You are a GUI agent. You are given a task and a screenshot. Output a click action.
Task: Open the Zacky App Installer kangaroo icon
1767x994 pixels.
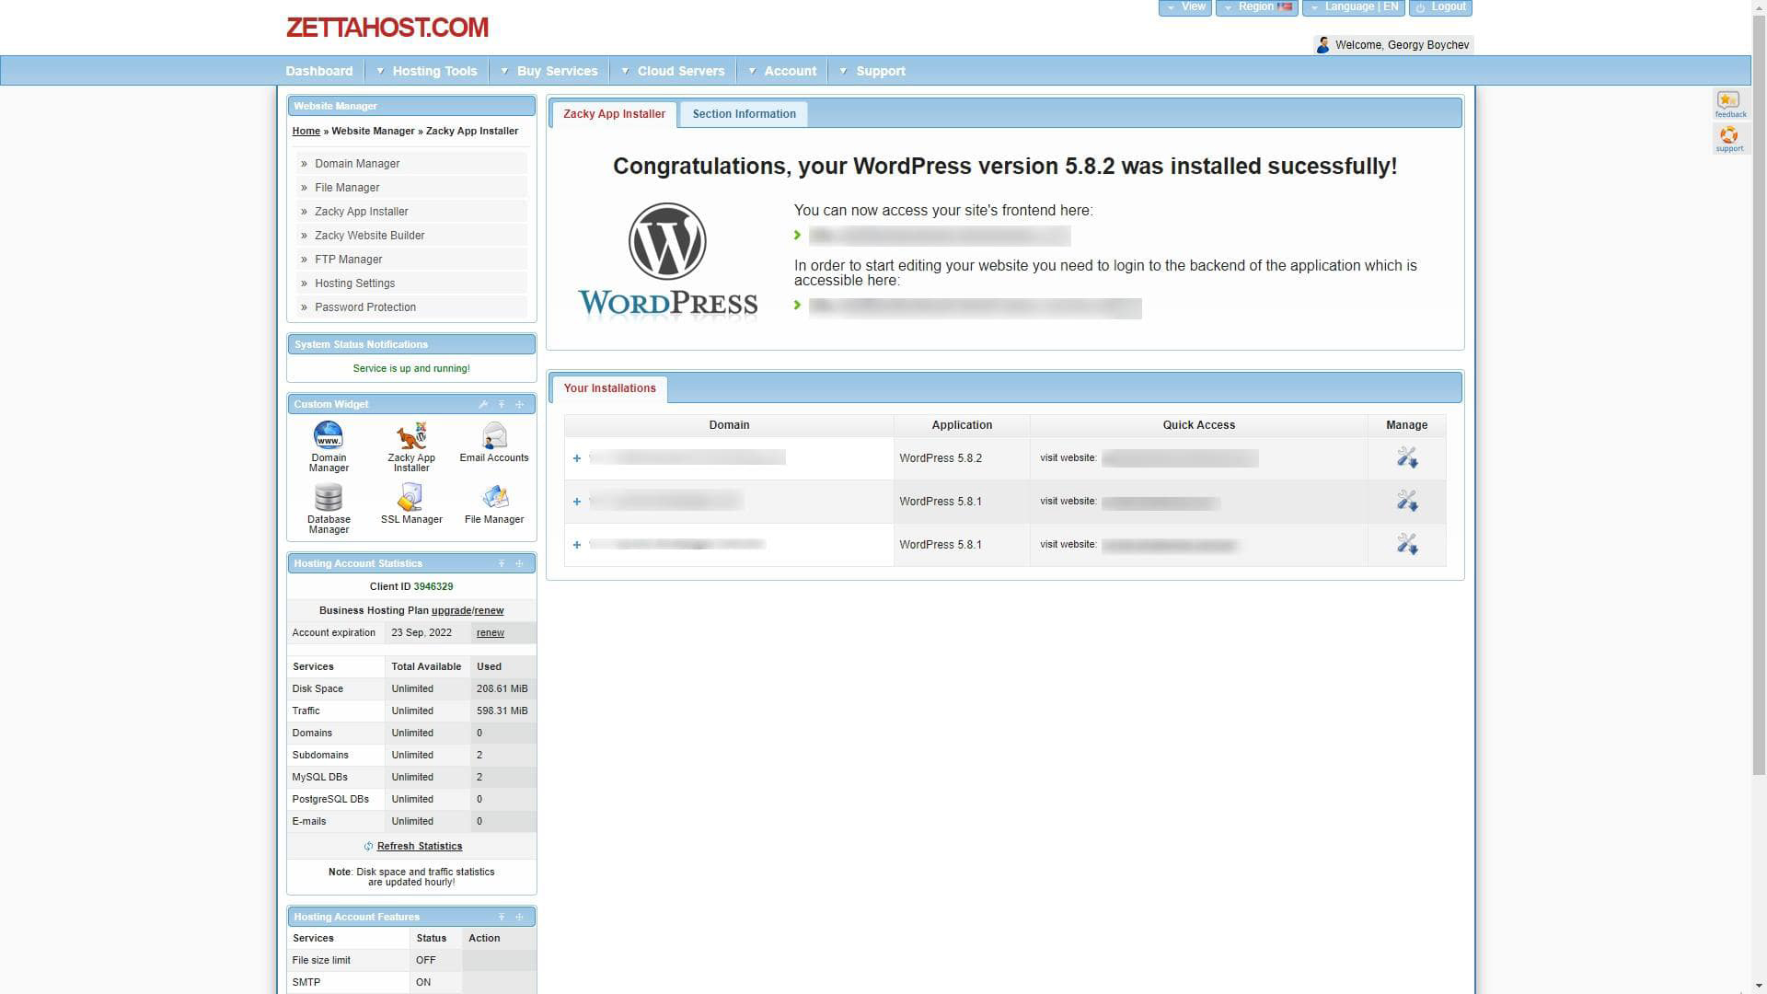coord(411,434)
